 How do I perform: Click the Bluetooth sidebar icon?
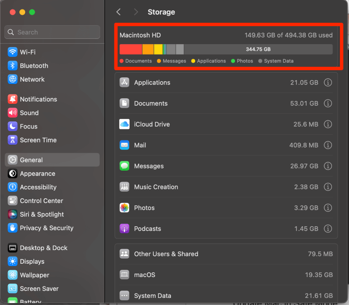[12, 66]
